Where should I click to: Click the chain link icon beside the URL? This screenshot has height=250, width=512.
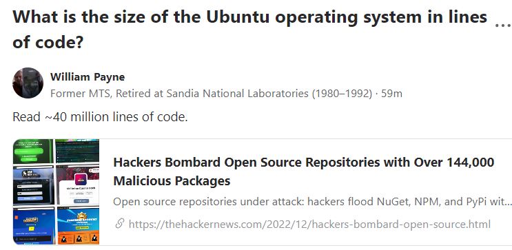(120, 224)
